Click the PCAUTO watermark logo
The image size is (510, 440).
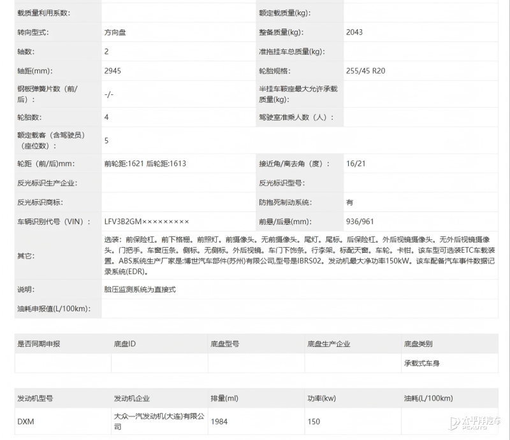(474, 421)
